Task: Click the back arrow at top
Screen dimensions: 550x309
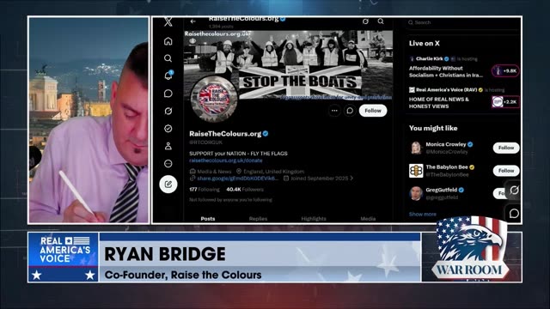Action: 192,21
